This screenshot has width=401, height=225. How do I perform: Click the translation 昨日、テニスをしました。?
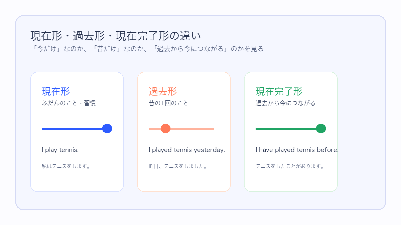178,166
